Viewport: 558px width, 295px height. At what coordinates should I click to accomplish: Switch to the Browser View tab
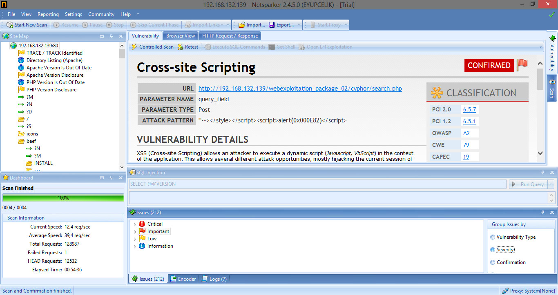[x=181, y=36]
